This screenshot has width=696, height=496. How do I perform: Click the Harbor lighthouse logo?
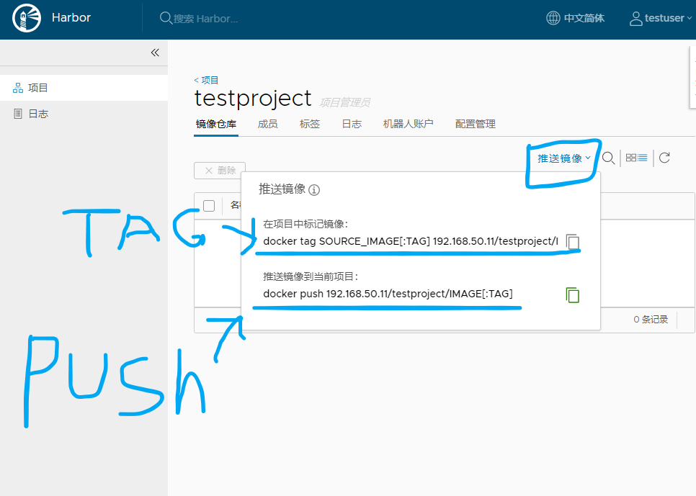(x=27, y=18)
